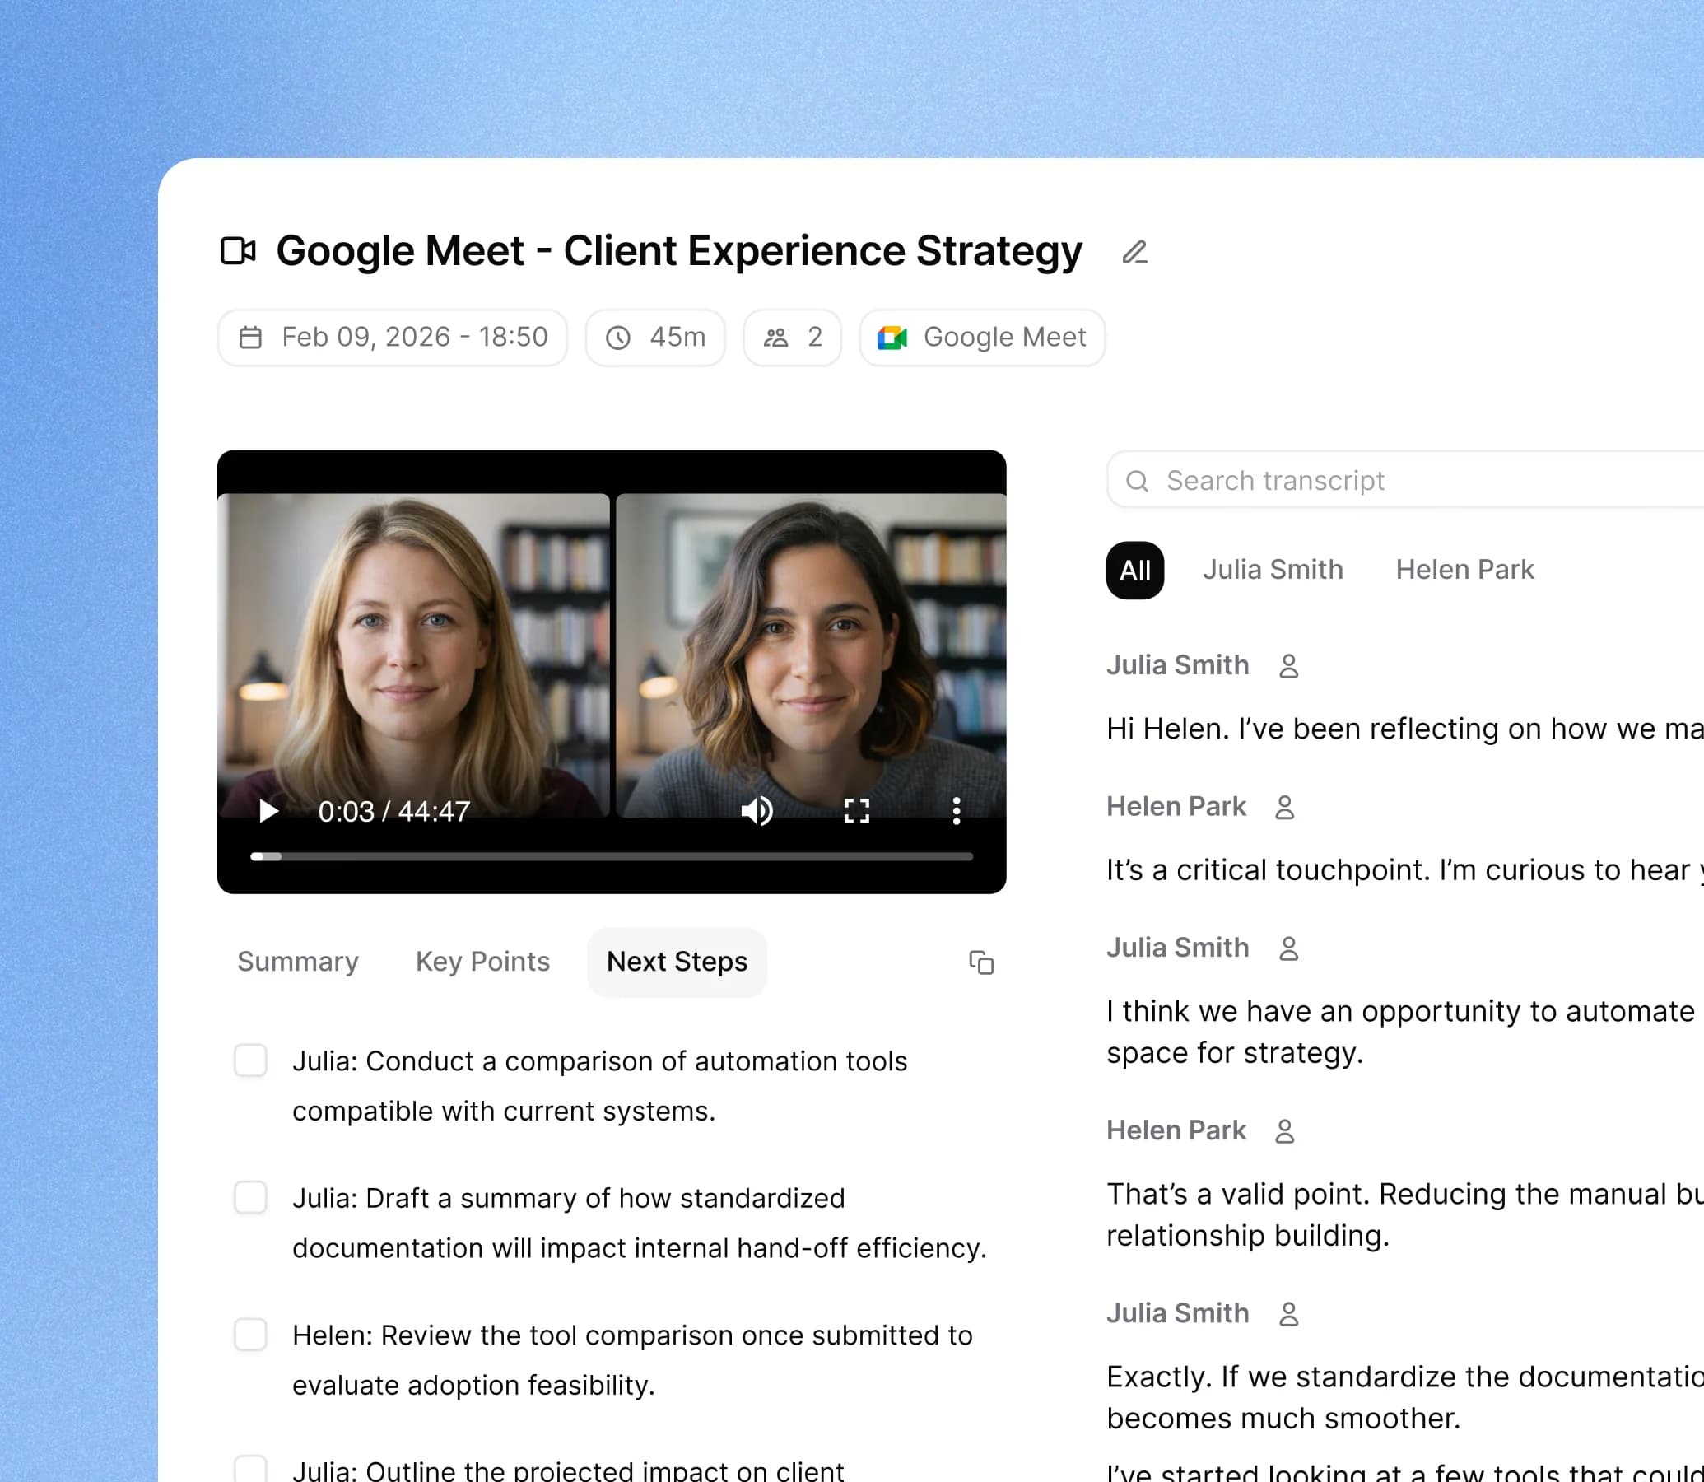Click the video progress bar
The width and height of the screenshot is (1704, 1482).
[x=612, y=857]
